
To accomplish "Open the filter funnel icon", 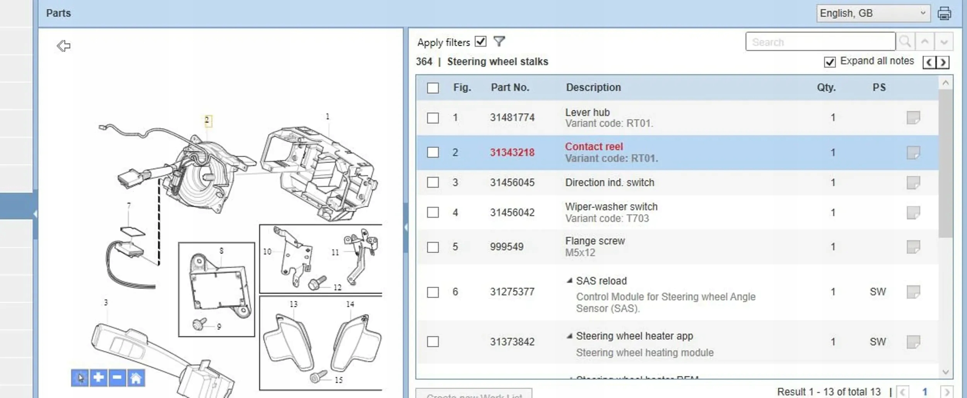I will point(499,41).
